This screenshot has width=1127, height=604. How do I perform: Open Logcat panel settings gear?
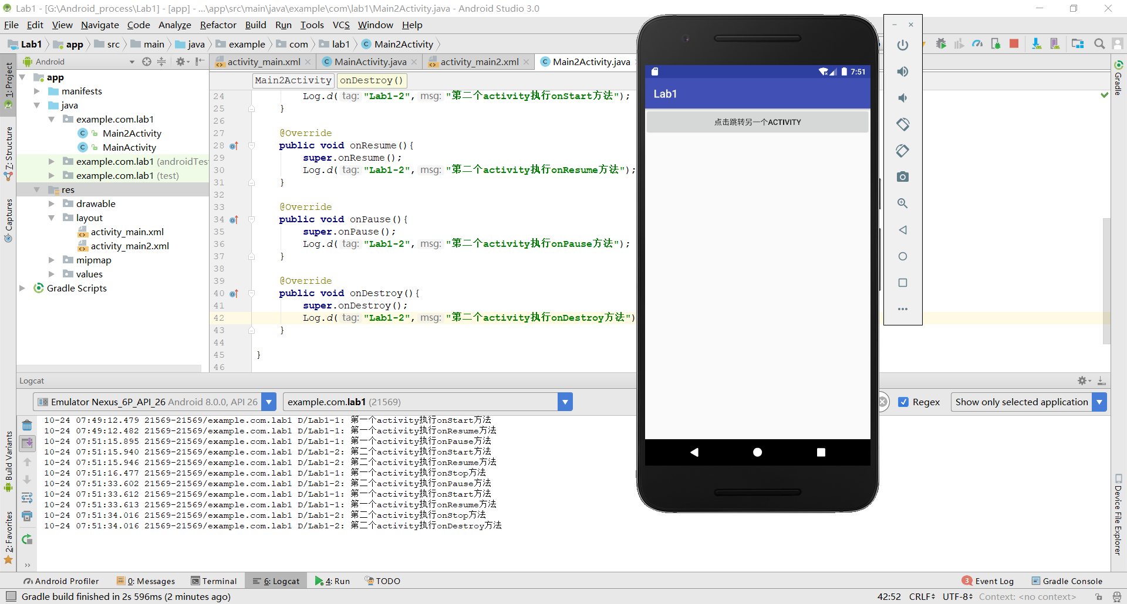click(1084, 381)
